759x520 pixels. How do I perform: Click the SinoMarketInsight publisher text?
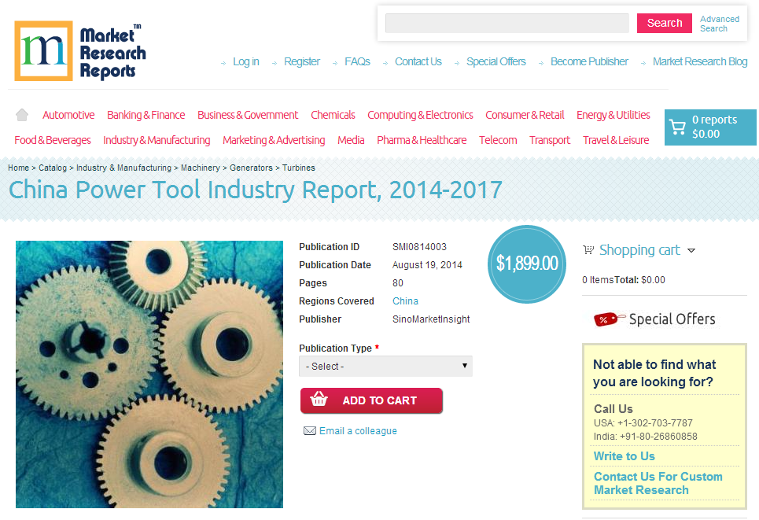[x=431, y=319]
